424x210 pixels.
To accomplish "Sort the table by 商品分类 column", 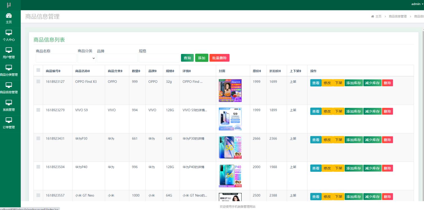I will click(115, 71).
